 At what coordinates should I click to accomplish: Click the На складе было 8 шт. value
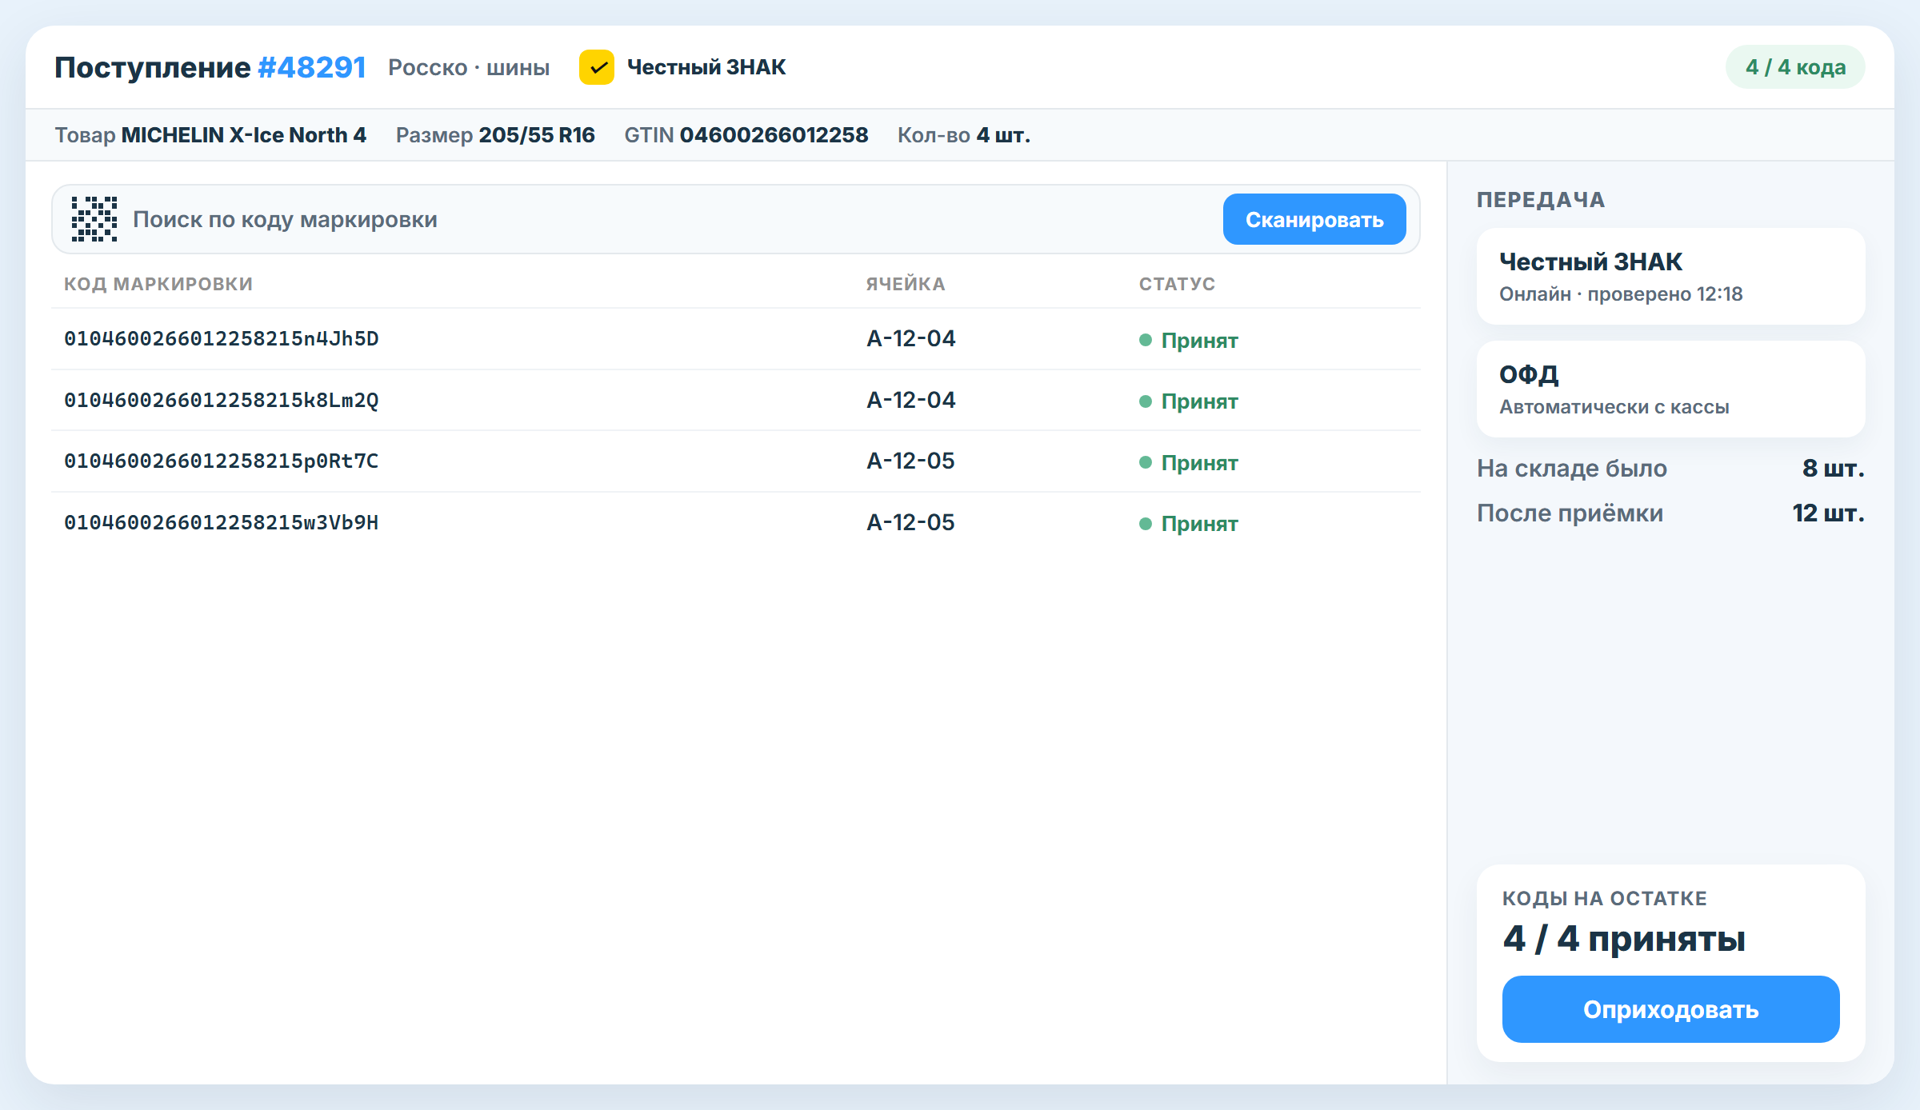coord(1833,469)
